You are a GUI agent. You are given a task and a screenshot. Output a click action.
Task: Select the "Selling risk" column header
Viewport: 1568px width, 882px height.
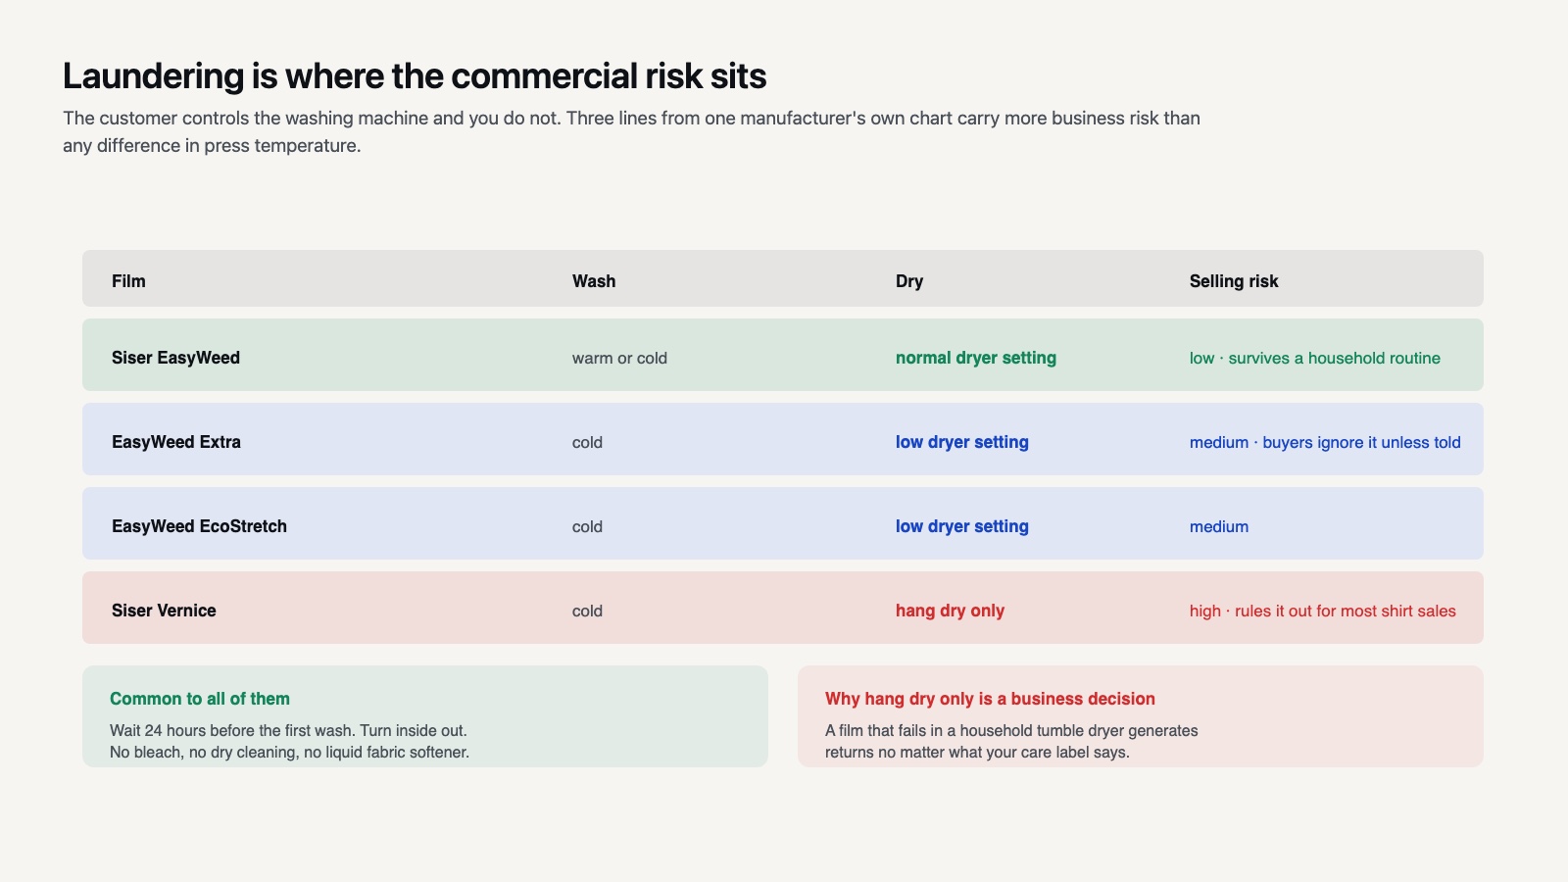[1234, 281]
